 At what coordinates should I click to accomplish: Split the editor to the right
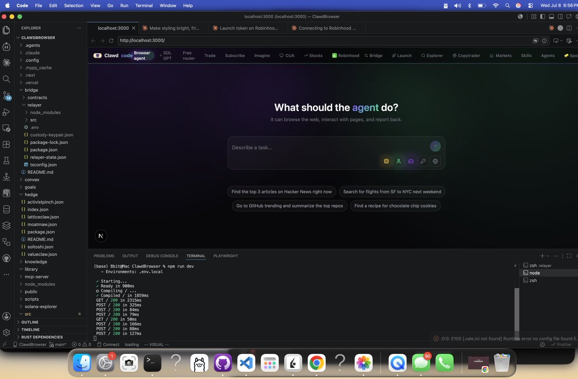[569, 28]
